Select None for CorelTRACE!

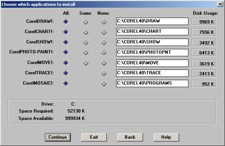pos(104,74)
